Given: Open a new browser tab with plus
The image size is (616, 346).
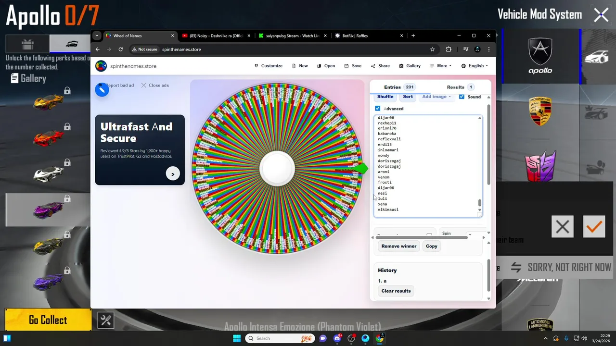Looking at the screenshot, I should [413, 36].
